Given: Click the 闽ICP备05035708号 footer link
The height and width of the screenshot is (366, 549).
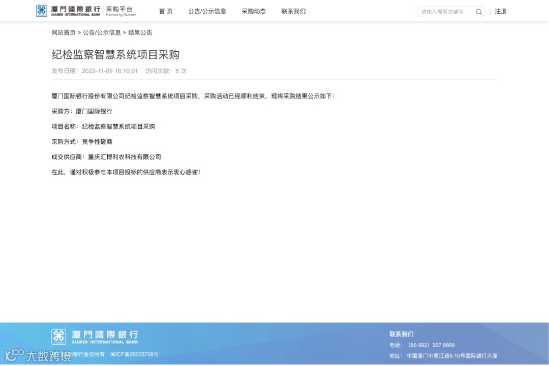Looking at the screenshot, I should [x=134, y=354].
